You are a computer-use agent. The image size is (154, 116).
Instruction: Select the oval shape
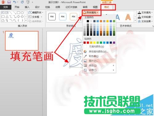click(x=22, y=13)
